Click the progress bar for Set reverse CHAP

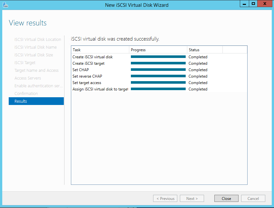point(158,76)
